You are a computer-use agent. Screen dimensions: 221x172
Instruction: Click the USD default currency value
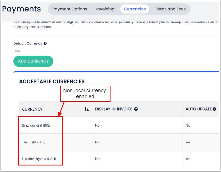(17, 51)
